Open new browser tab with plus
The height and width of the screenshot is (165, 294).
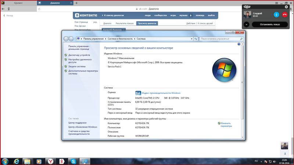click(76, 3)
